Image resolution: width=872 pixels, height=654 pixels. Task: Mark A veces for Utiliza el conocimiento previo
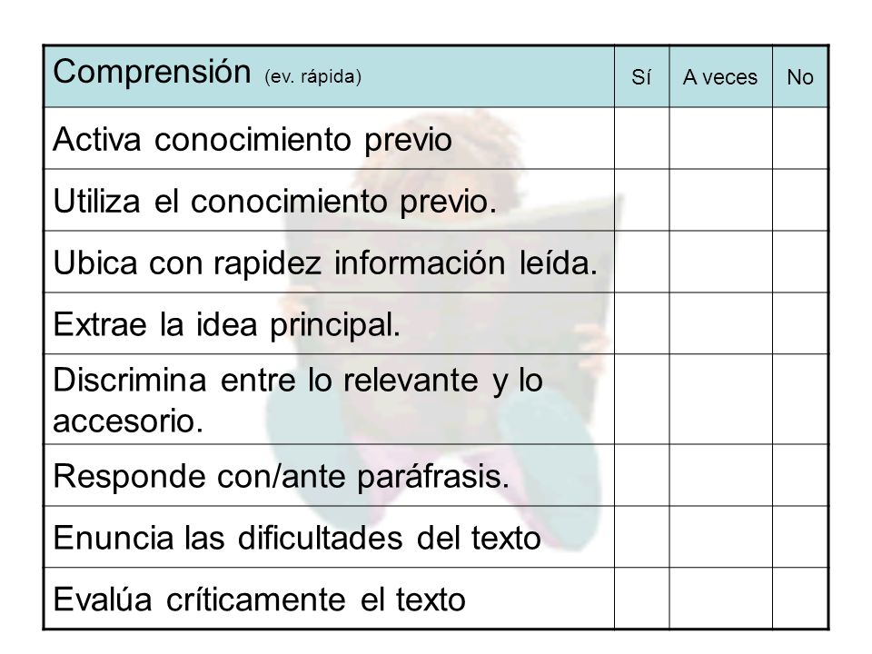coord(720,200)
